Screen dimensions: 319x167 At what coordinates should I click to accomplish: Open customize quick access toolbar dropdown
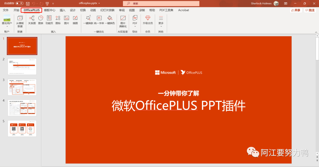point(53,4)
